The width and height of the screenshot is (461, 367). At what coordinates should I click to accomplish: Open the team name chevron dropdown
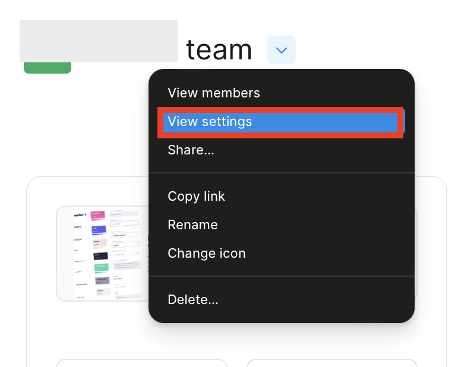(x=282, y=50)
